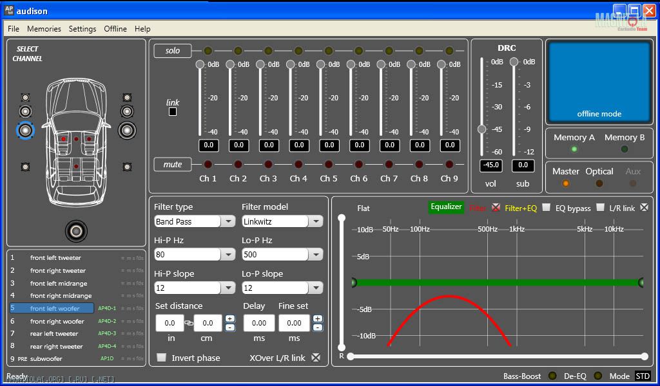The width and height of the screenshot is (660, 386).
Task: Click the Set distance inches field
Action: (x=170, y=323)
